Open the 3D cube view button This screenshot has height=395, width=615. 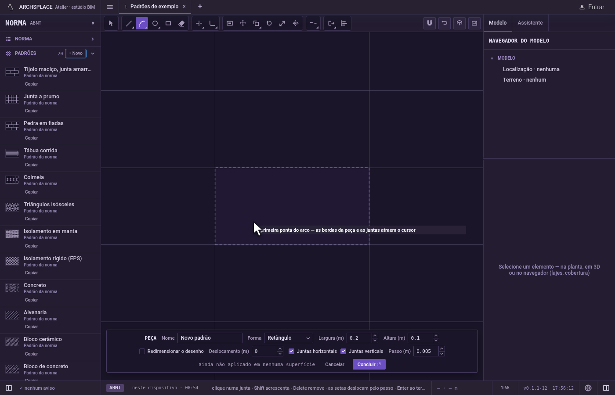point(459,23)
